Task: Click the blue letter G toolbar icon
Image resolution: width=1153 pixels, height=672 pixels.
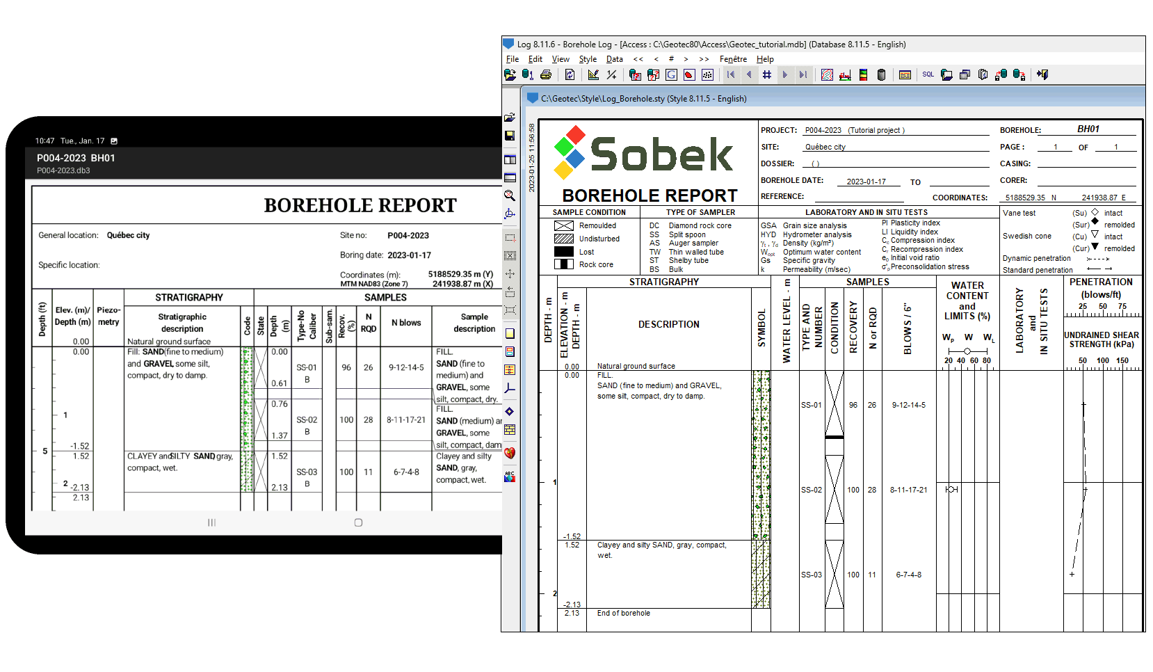Action: (671, 74)
